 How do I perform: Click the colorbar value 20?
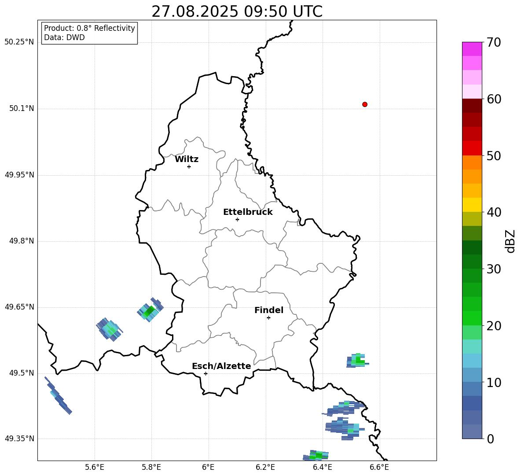[x=494, y=326]
